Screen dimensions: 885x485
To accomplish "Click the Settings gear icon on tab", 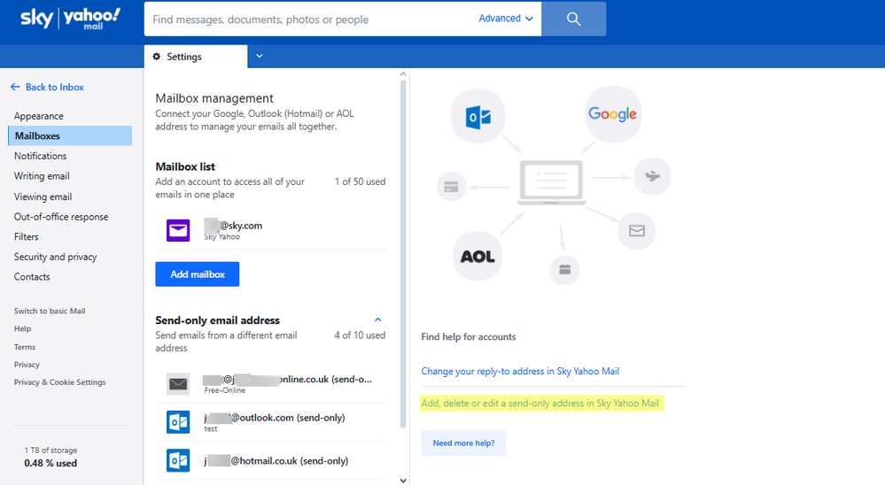I will click(x=157, y=57).
